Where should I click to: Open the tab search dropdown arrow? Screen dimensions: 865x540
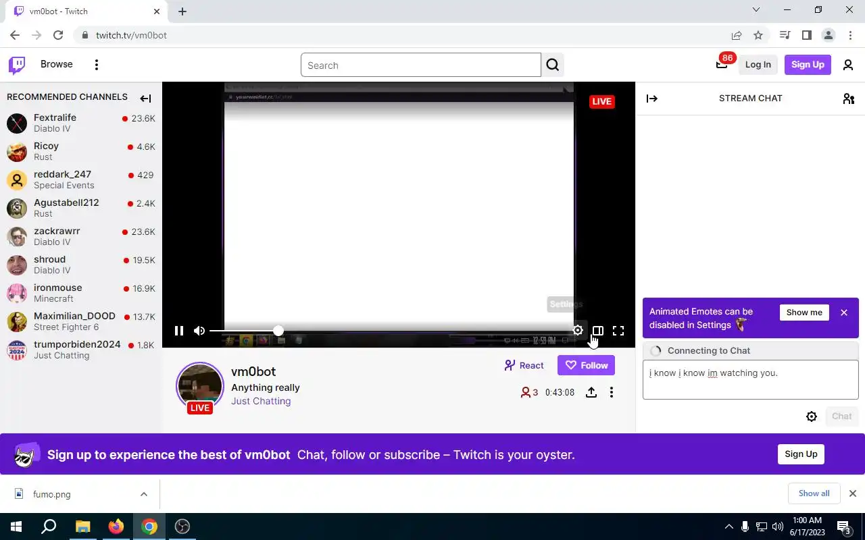point(756,10)
